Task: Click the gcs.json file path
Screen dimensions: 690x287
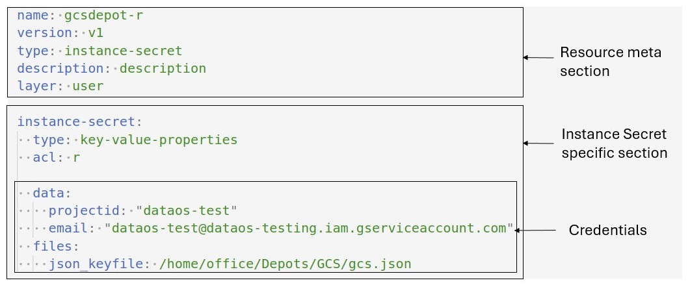Action: [x=285, y=264]
